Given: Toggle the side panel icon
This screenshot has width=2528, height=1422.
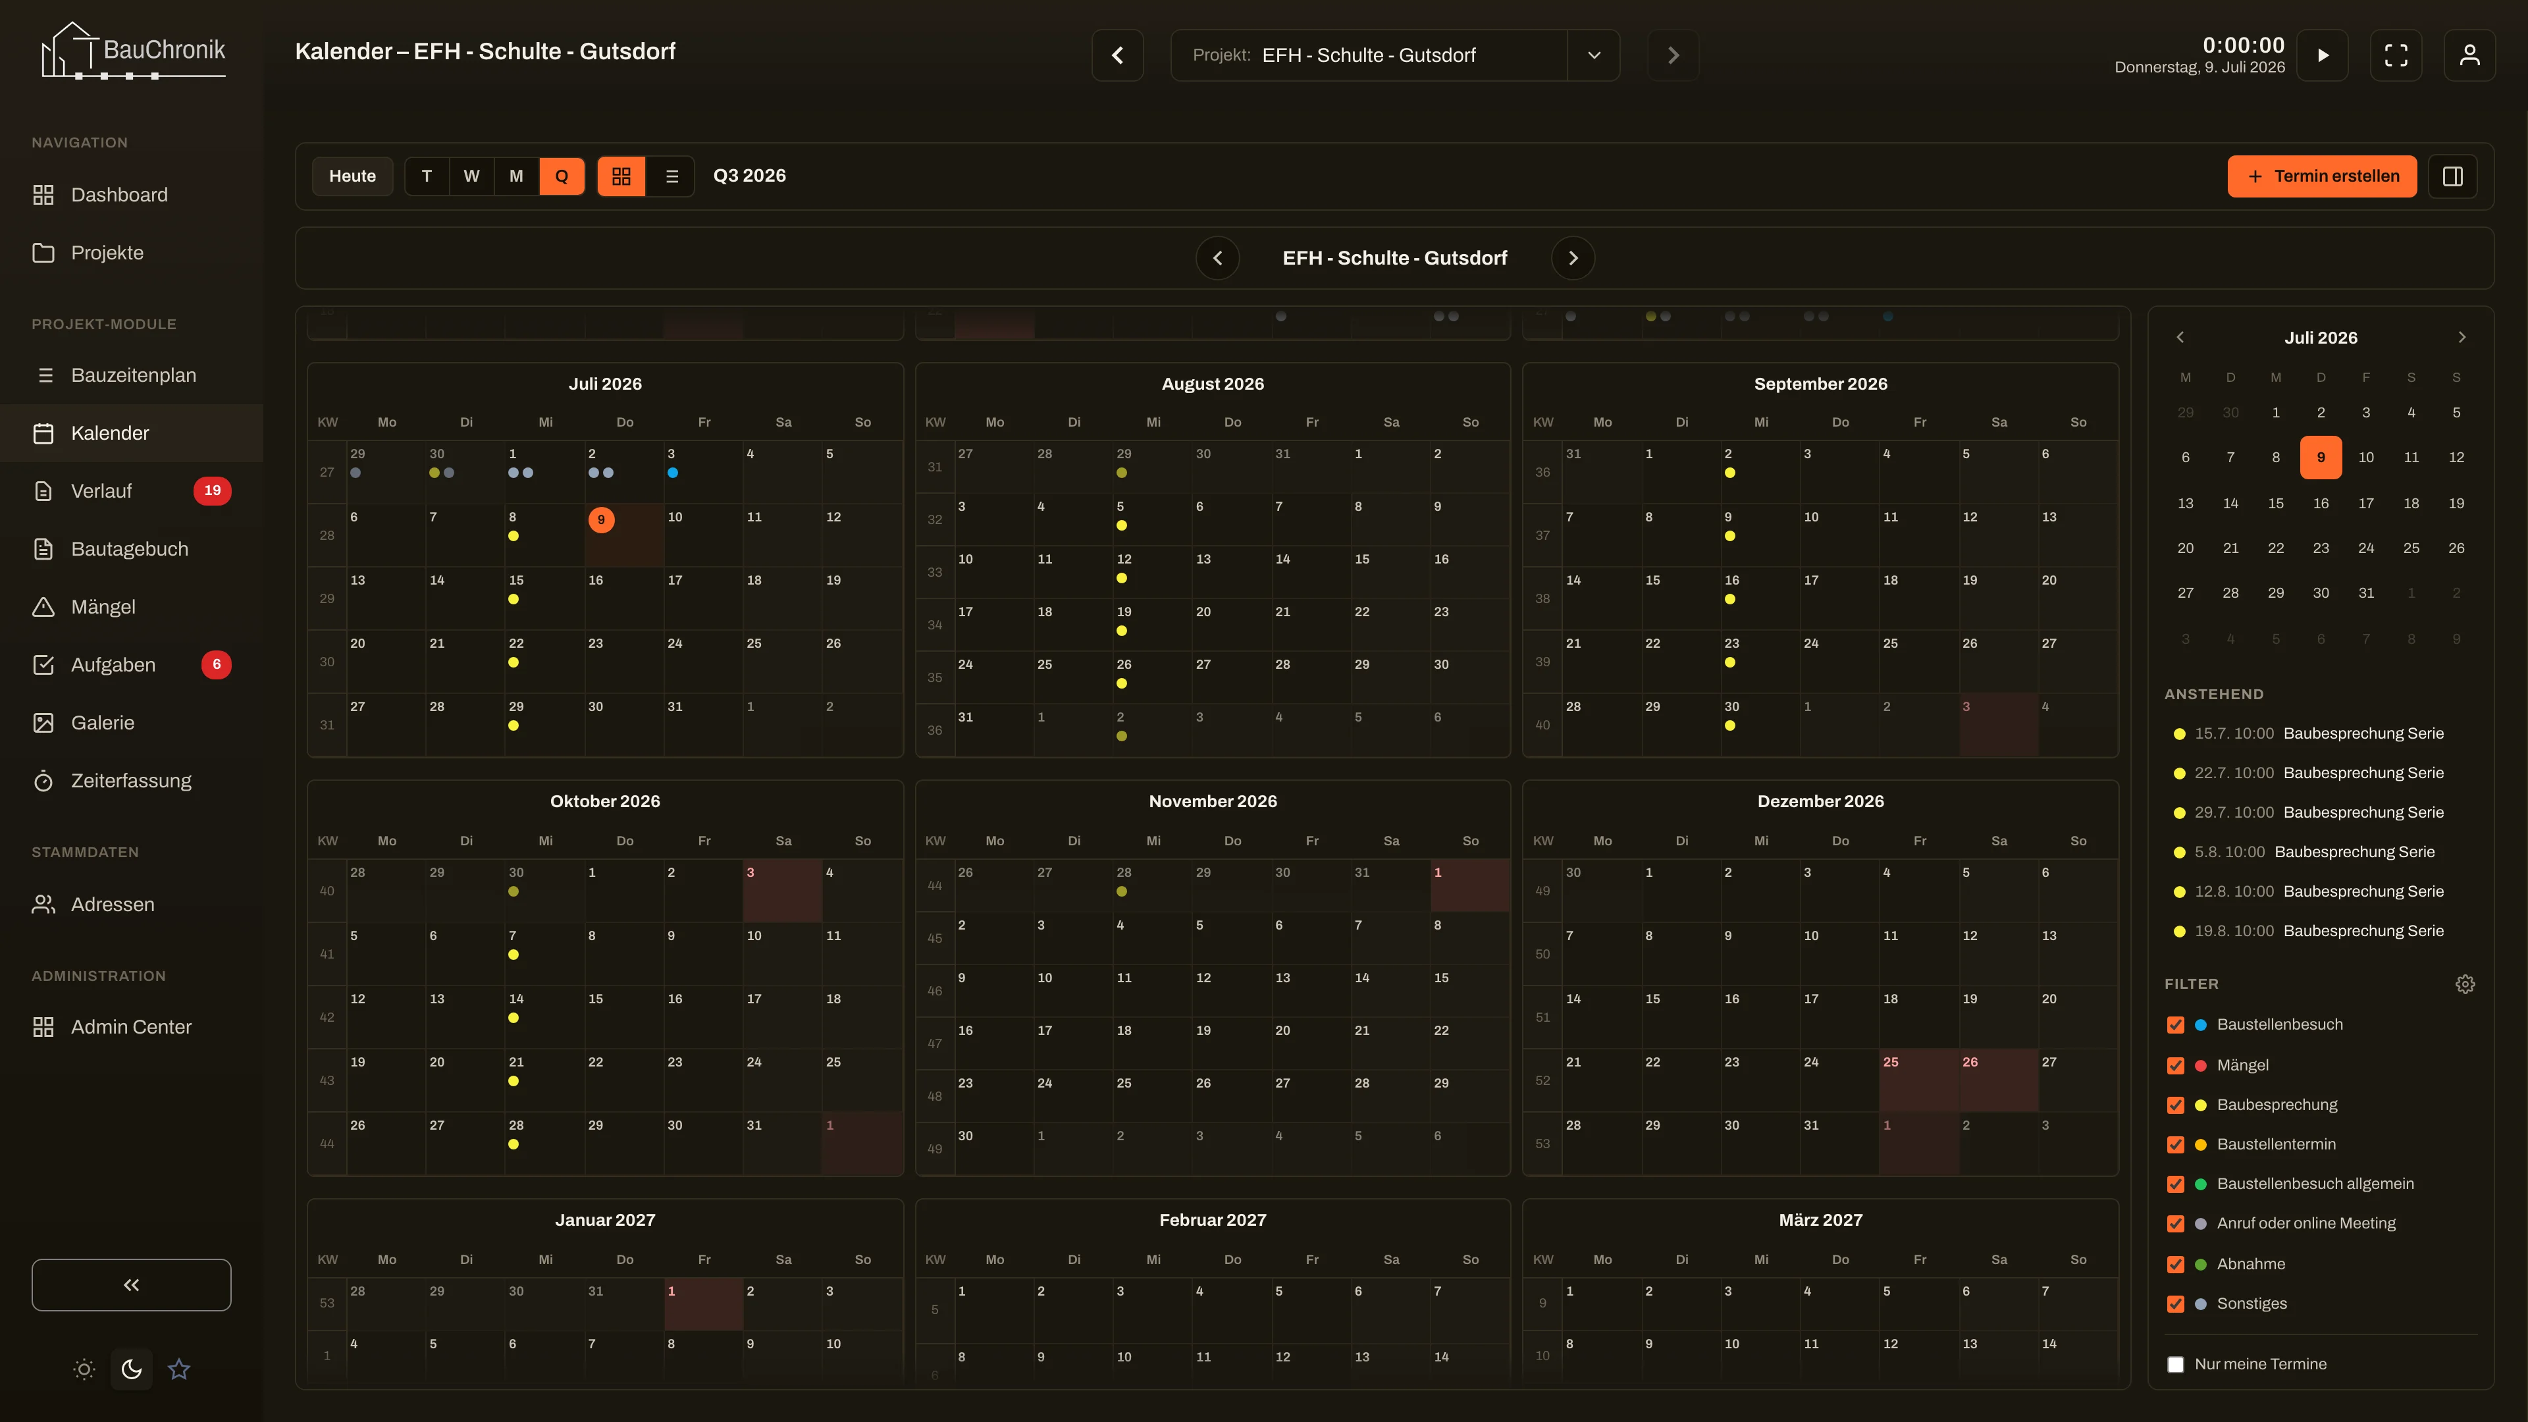Looking at the screenshot, I should coord(2452,176).
